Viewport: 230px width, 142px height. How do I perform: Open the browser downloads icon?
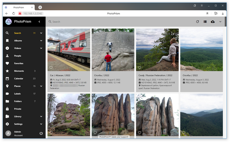click(x=223, y=13)
